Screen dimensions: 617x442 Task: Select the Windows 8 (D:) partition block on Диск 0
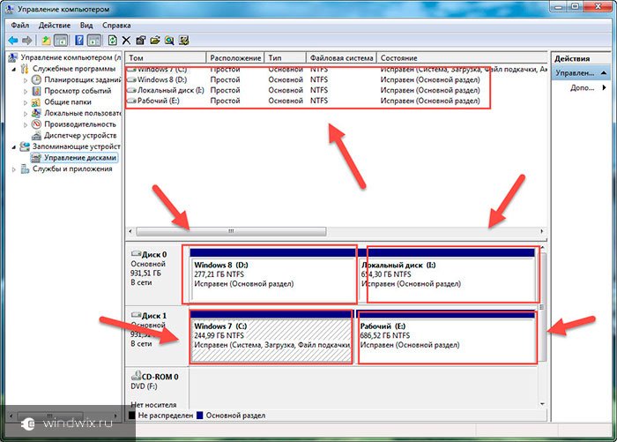point(272,275)
